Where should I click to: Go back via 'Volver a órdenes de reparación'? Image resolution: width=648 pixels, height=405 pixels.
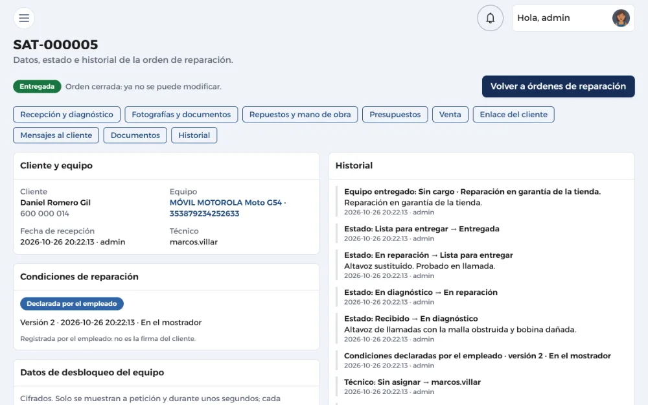559,86
